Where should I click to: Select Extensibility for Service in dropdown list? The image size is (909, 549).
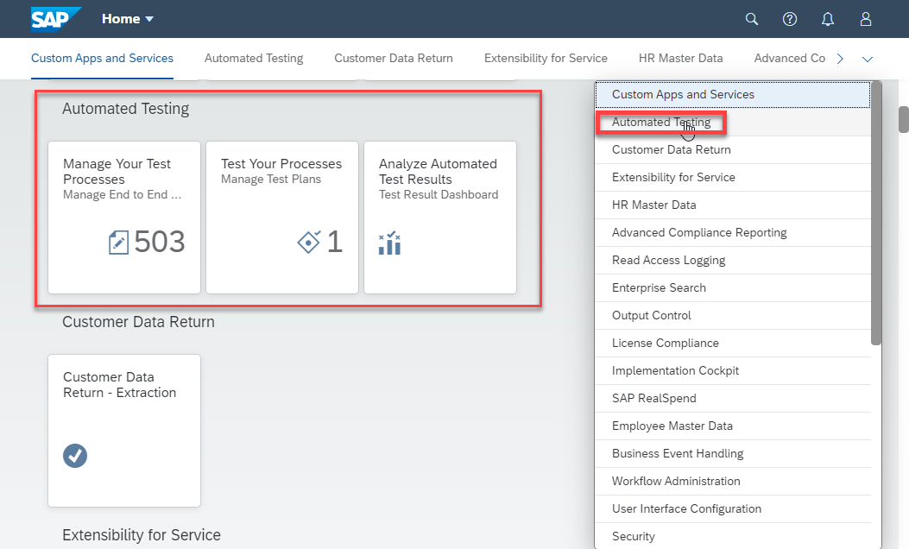[x=733, y=178]
